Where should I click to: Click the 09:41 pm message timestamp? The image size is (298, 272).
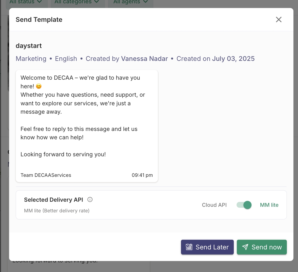click(142, 175)
